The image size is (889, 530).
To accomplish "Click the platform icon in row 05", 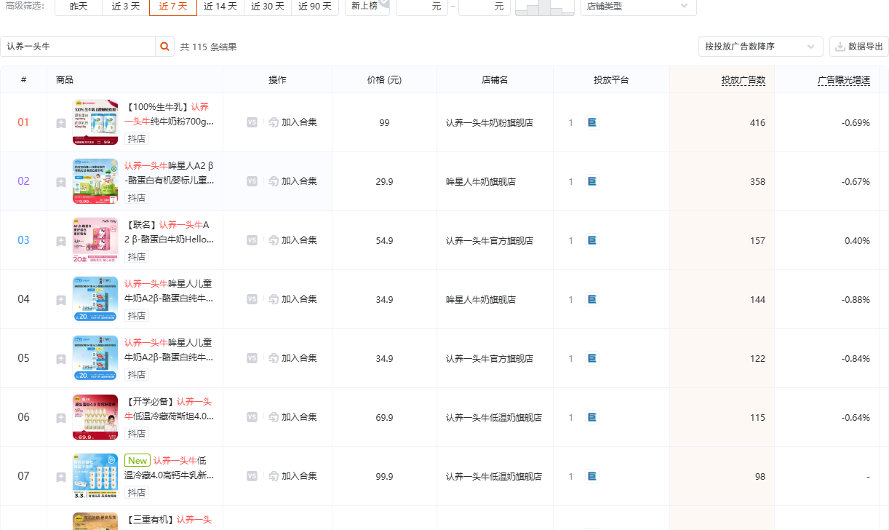I will tap(592, 358).
